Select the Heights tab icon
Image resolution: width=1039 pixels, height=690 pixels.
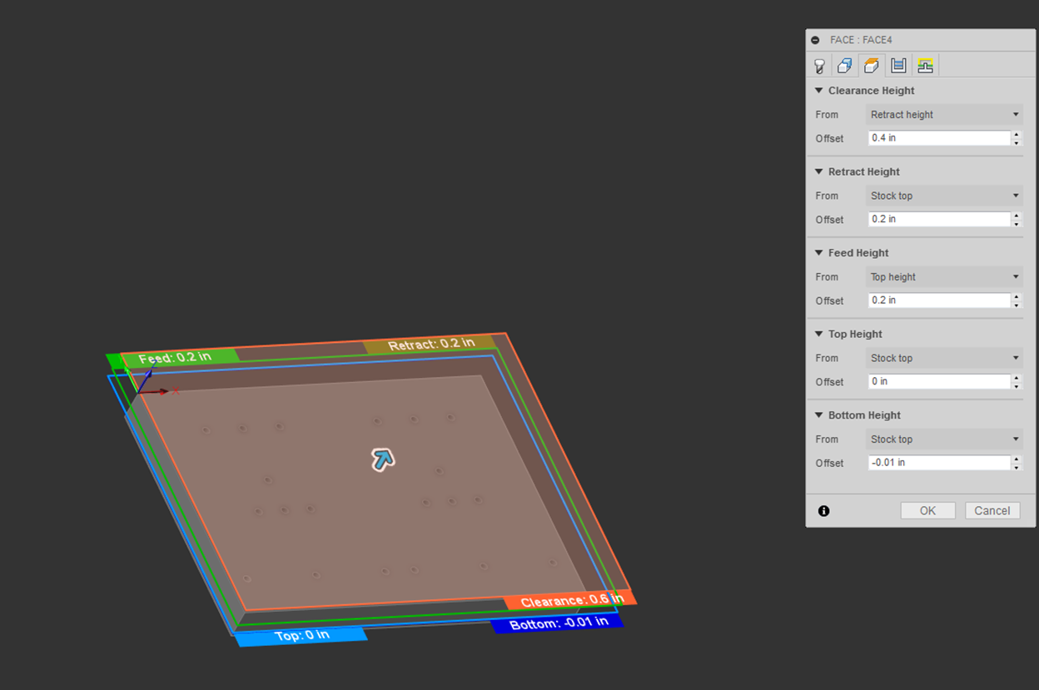point(872,66)
